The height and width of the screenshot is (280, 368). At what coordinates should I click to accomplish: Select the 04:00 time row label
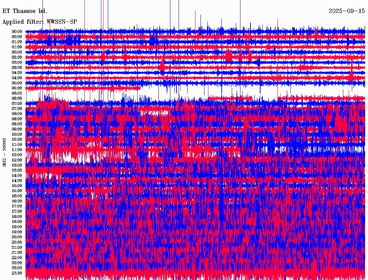[x=17, y=73]
